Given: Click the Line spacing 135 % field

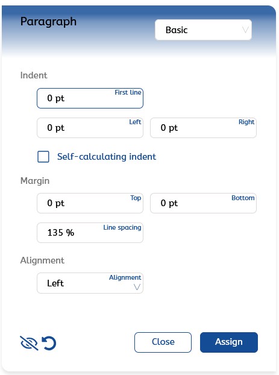Looking at the screenshot, I should coord(90,233).
